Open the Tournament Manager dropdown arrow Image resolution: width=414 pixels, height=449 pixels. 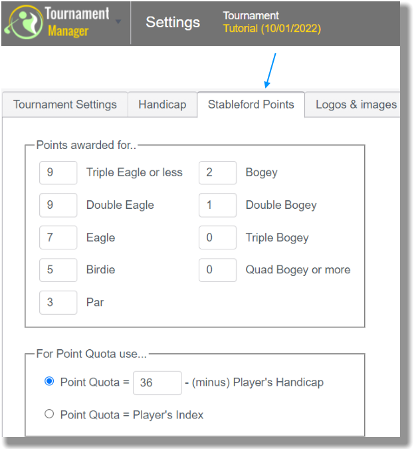(118, 22)
